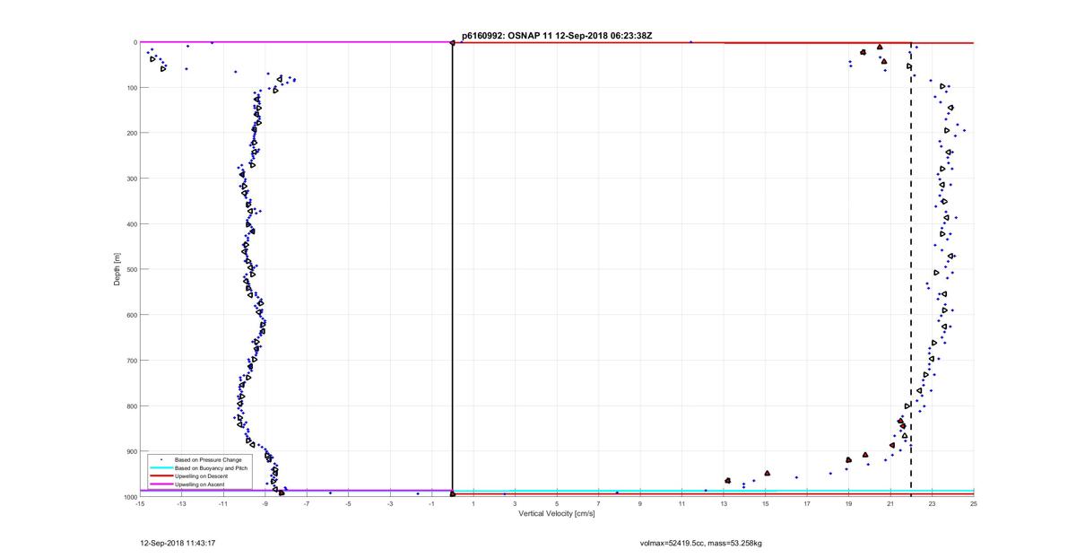Viewport: 1076px width, 558px height.
Task: Click x-axis tick label '17'
Action: [x=807, y=503]
